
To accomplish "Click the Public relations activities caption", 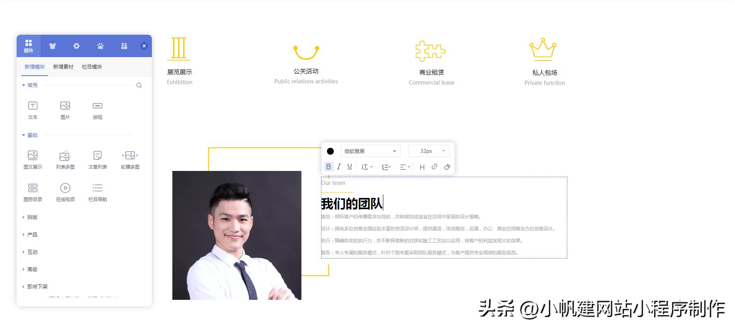I will pos(306,81).
